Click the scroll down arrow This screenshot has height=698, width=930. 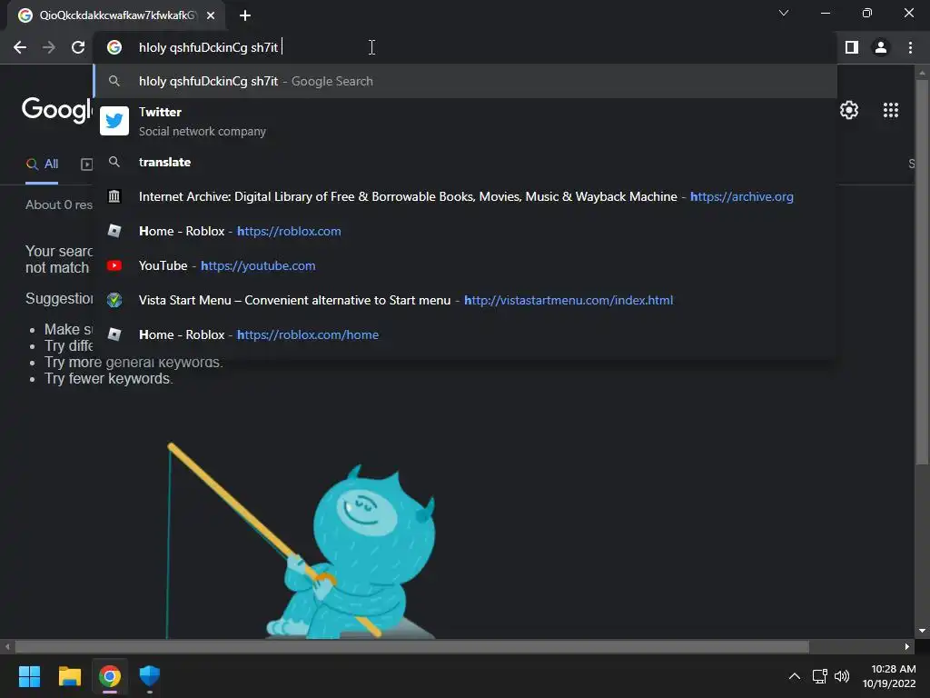922,631
